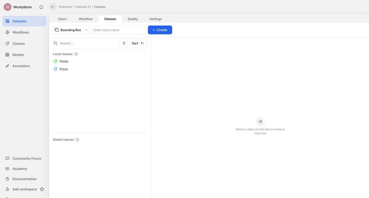This screenshot has height=198, width=369.
Task: Open the Bounding Box type dropdown
Action: tap(71, 30)
